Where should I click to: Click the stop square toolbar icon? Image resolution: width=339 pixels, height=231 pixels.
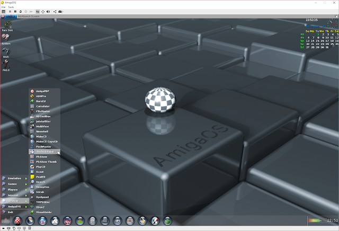(15, 12)
